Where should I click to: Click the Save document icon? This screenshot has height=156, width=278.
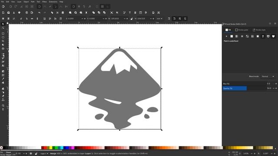point(14,13)
